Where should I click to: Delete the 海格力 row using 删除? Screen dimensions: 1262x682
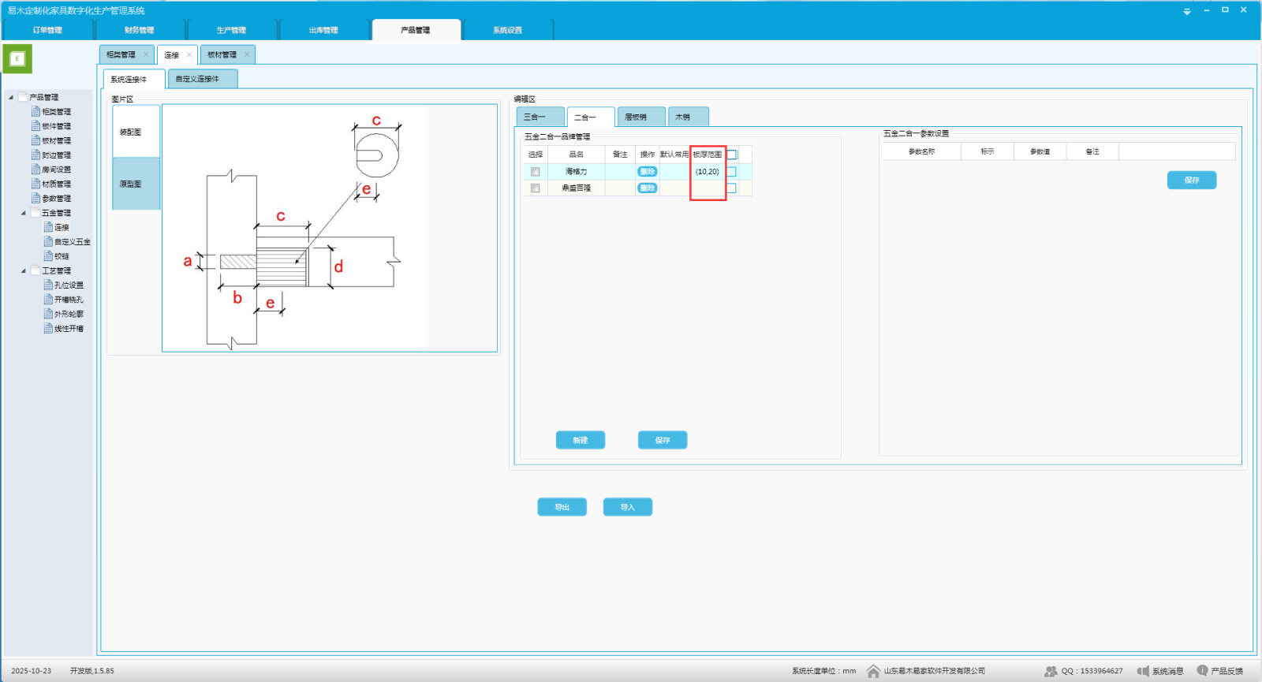click(x=647, y=172)
